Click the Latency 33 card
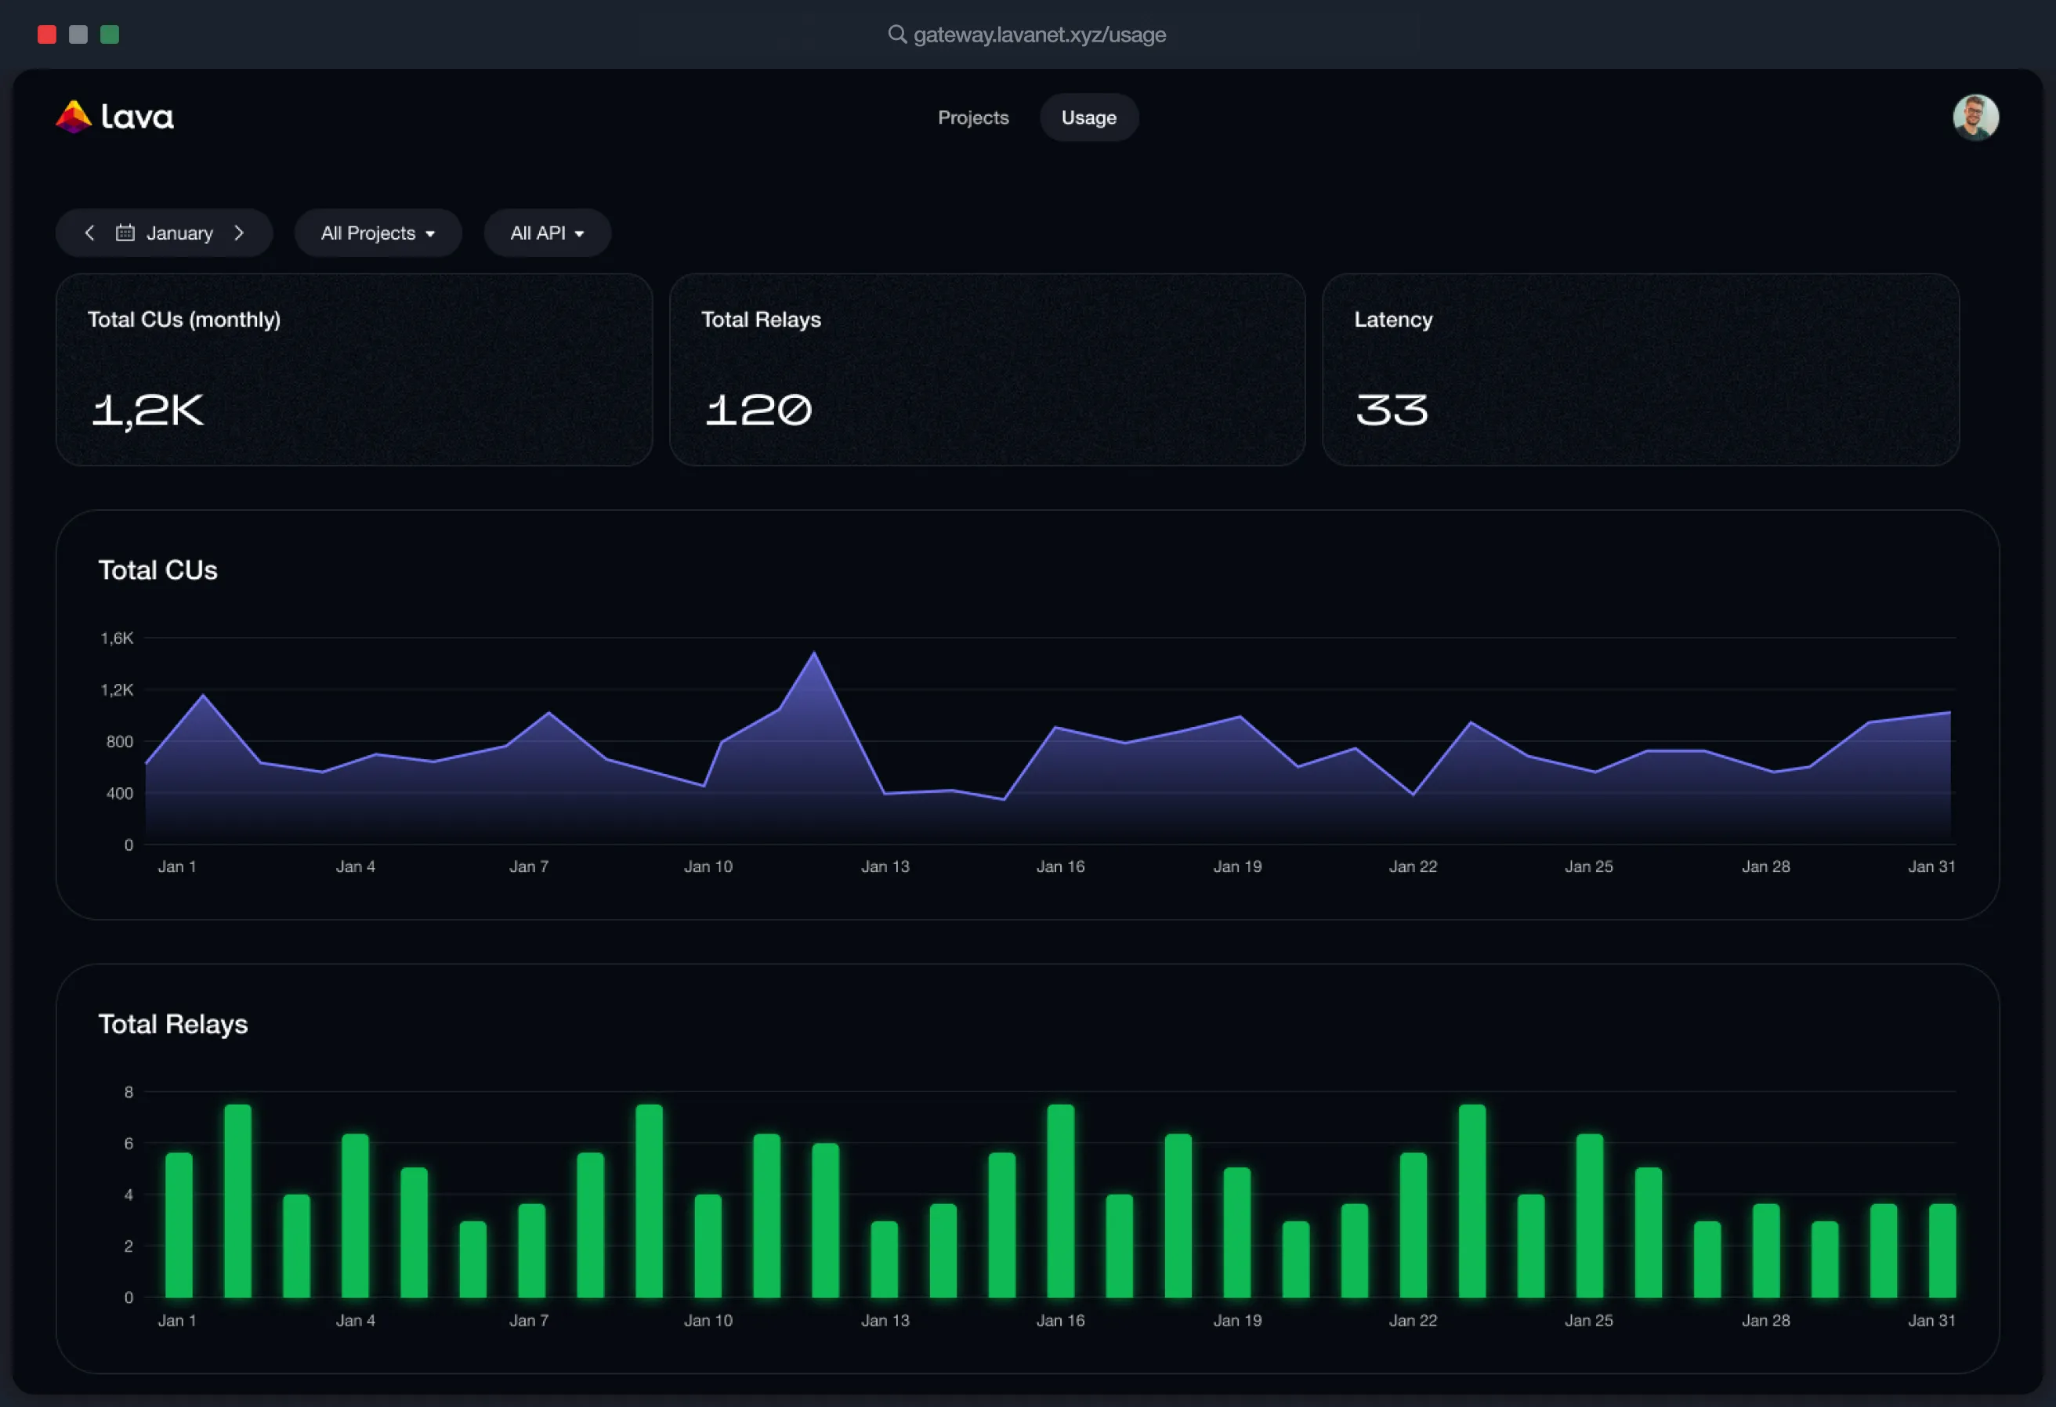This screenshot has height=1407, width=2056. point(1639,370)
